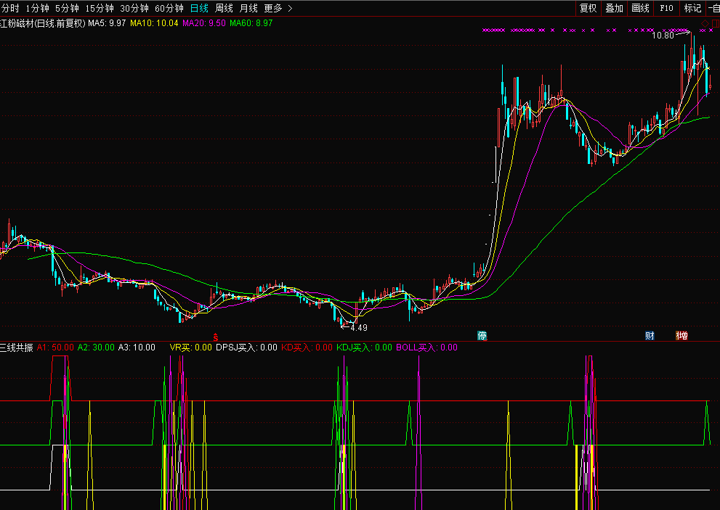Click the stock title 江粉磁材(日线.前复权)
The height and width of the screenshot is (510, 720).
pyautogui.click(x=43, y=23)
